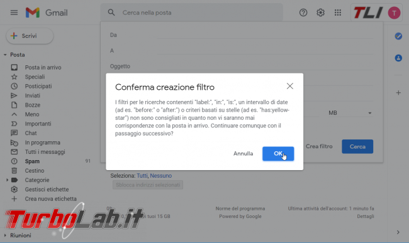
Task: Click the side panel collapse chevron
Action: tap(398, 232)
